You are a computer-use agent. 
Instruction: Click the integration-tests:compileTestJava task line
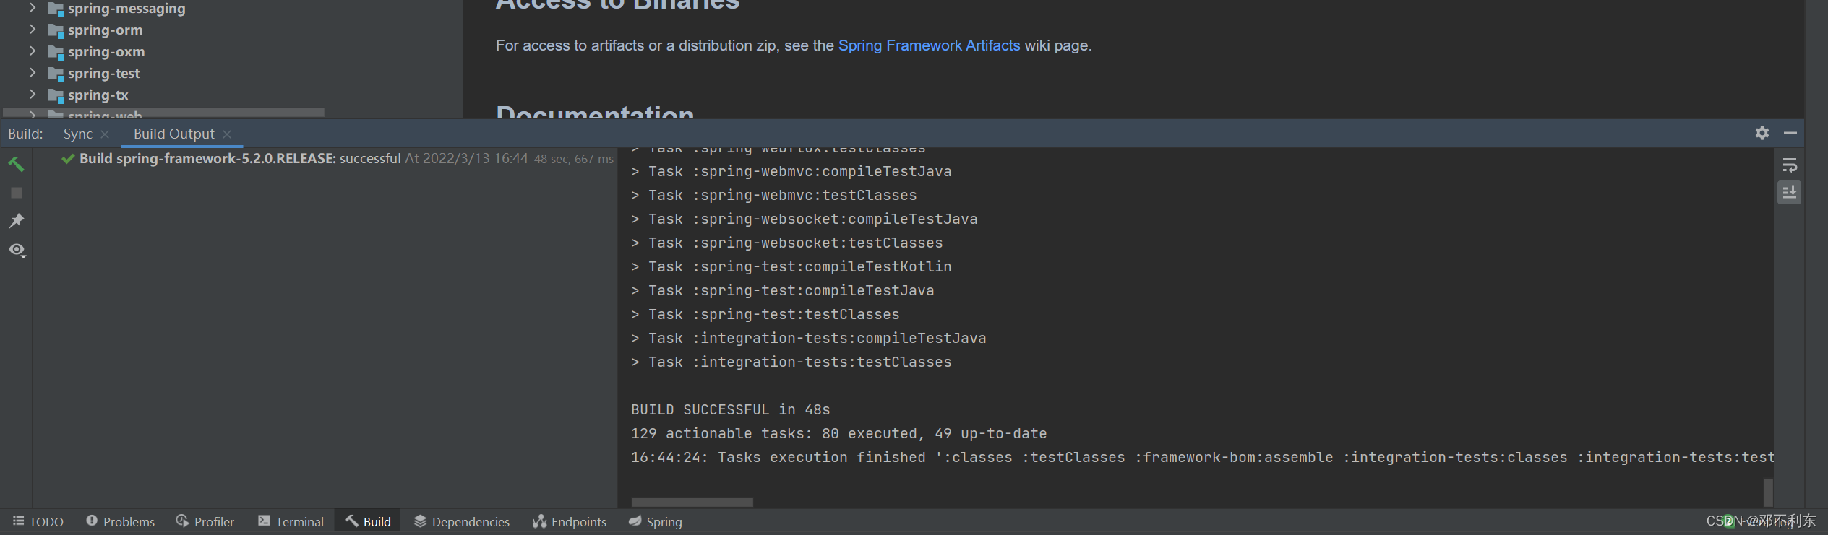[808, 339]
